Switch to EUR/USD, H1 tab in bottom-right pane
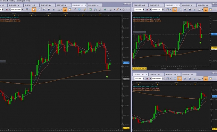 point(156,74)
